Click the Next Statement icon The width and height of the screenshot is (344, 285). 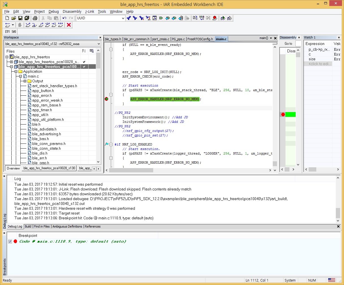[x=47, y=25]
